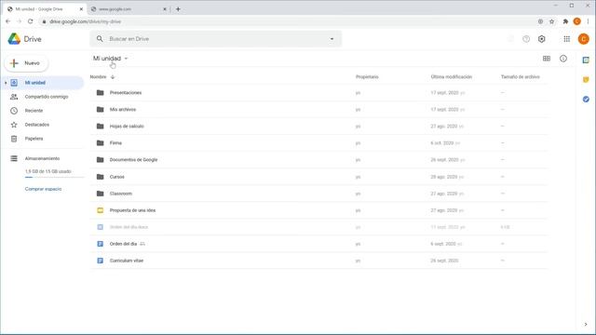Reload the page
The height and width of the screenshot is (335, 596).
click(31, 21)
